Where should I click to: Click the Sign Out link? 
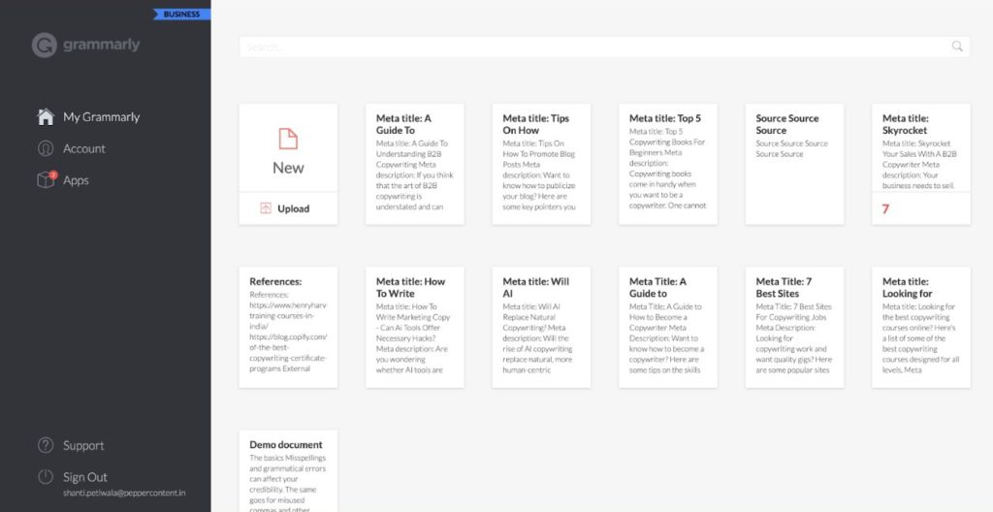click(85, 477)
